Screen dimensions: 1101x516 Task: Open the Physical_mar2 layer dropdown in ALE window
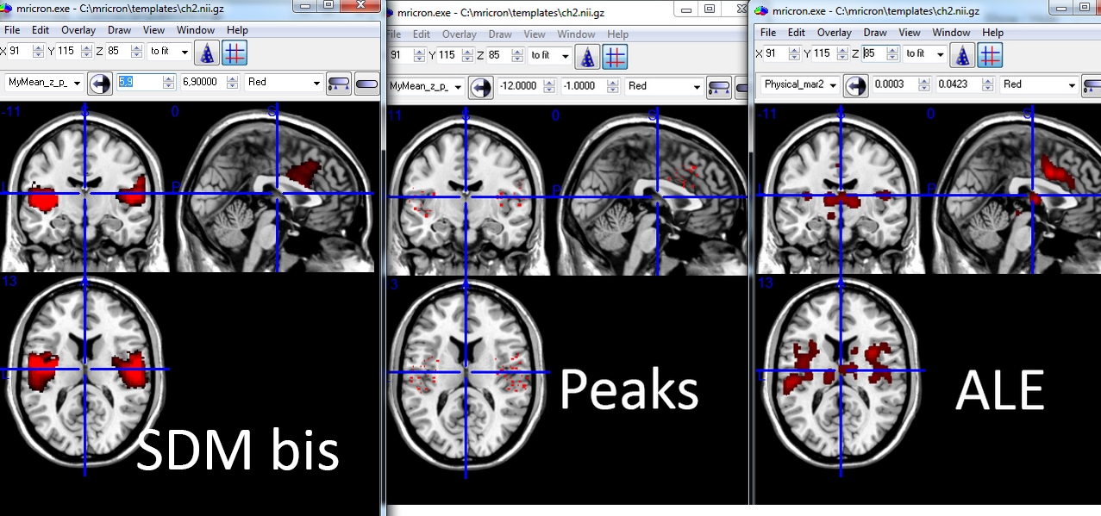click(800, 84)
